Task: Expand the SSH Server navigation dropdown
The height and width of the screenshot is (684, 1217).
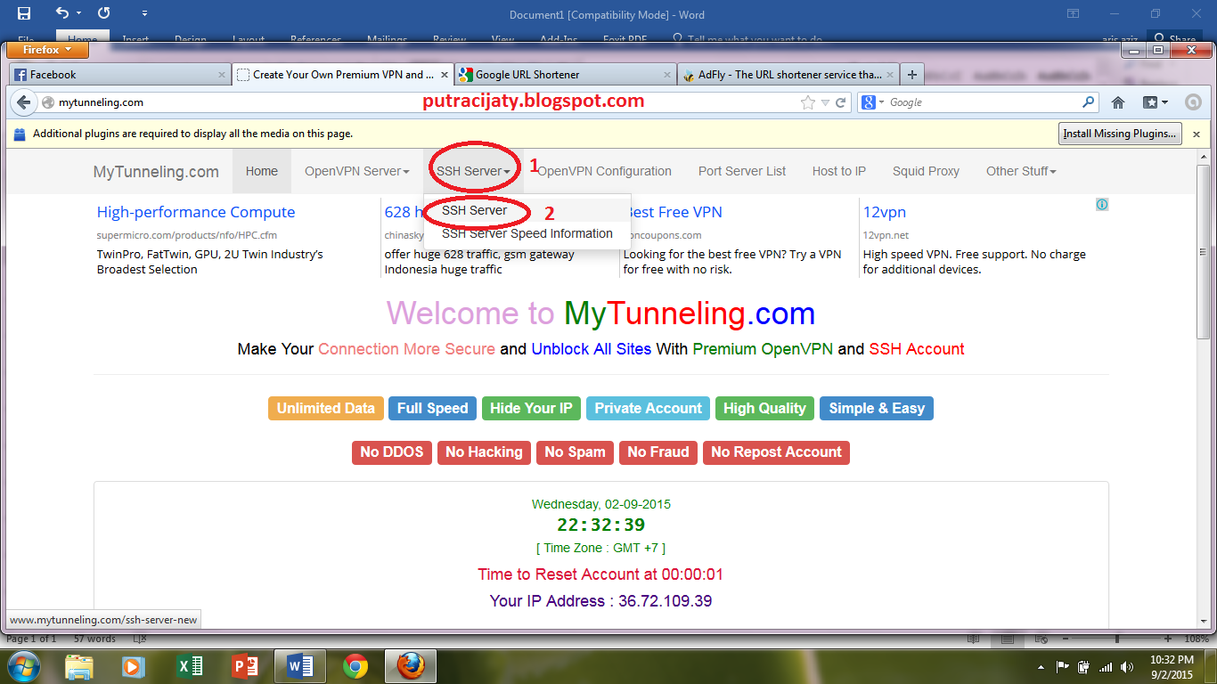Action: [473, 171]
